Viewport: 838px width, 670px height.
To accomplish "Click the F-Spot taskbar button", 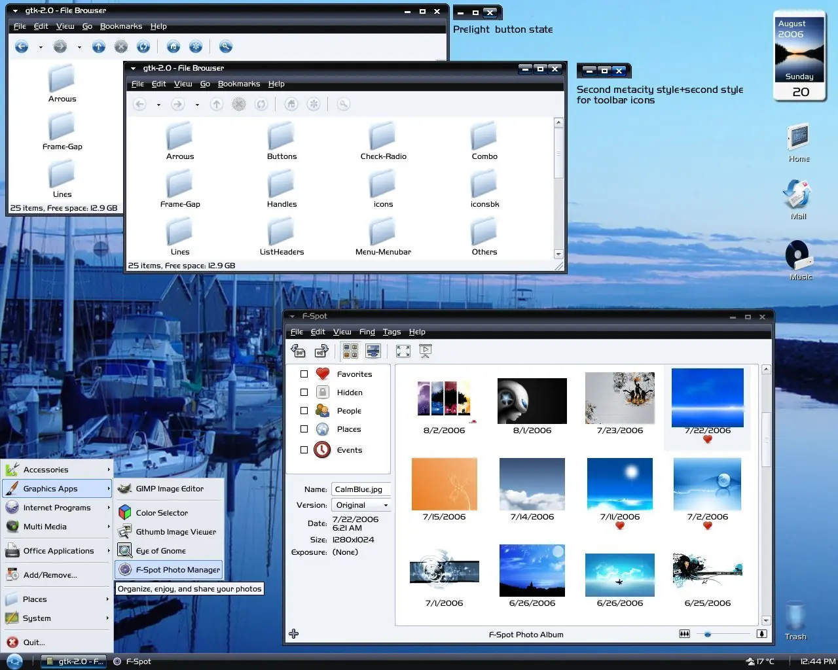I will 132,661.
